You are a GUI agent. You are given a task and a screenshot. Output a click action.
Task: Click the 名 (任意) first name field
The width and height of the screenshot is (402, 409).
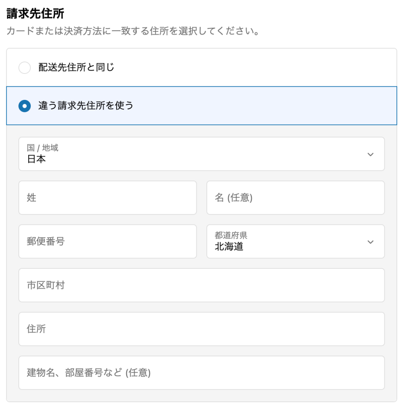click(x=295, y=198)
